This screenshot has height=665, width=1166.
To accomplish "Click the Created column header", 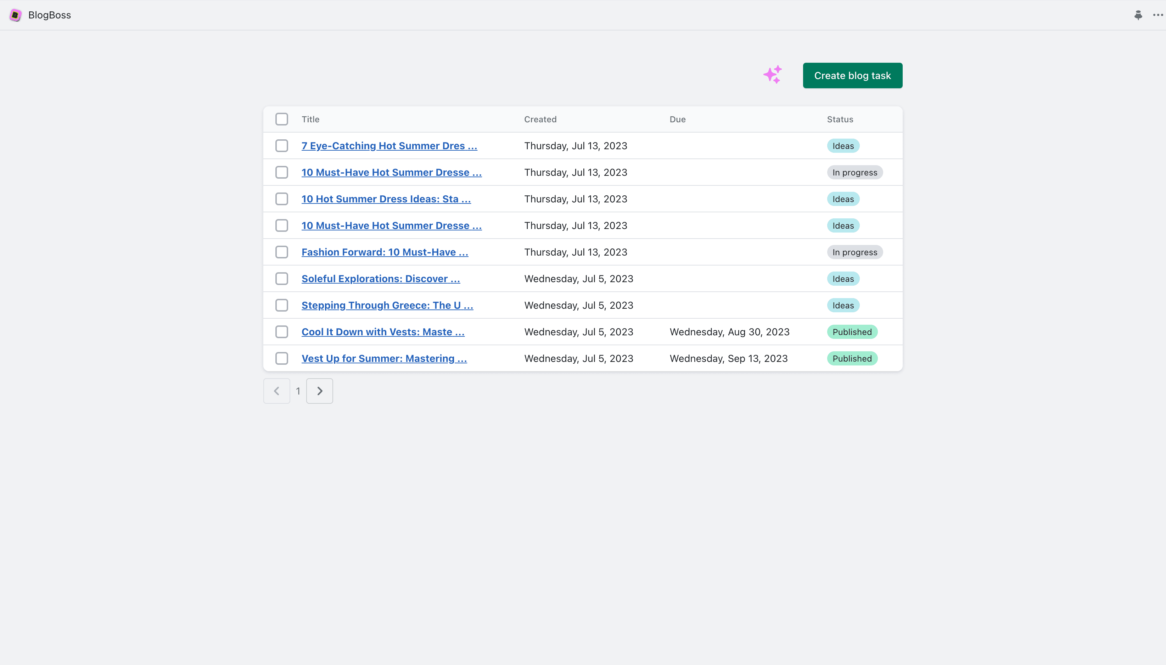I will [x=540, y=119].
